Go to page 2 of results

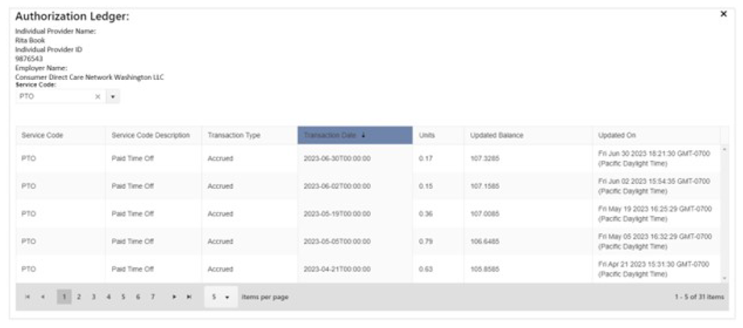click(x=78, y=297)
